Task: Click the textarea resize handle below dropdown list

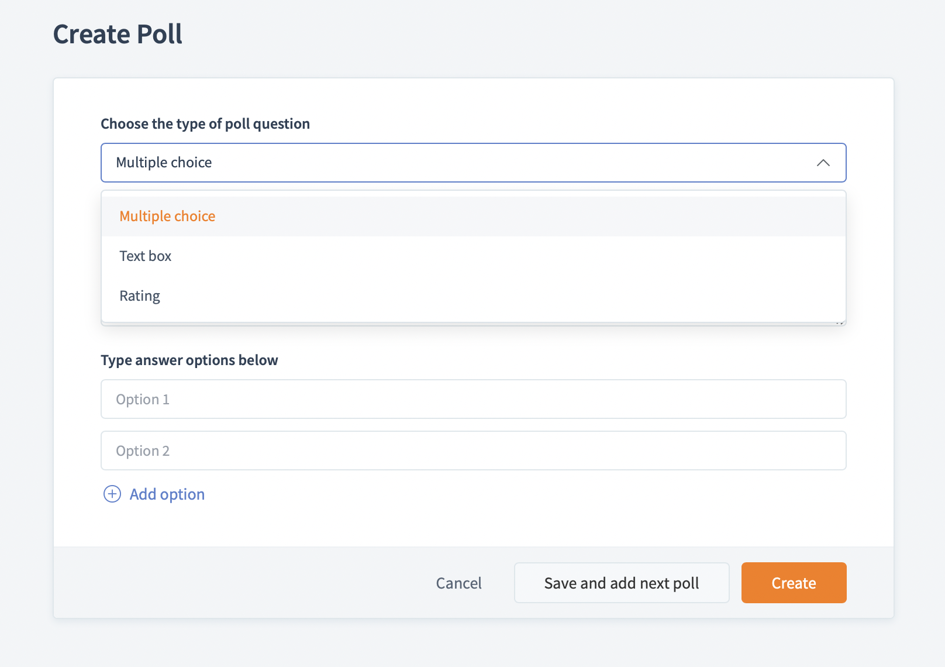Action: pos(841,323)
